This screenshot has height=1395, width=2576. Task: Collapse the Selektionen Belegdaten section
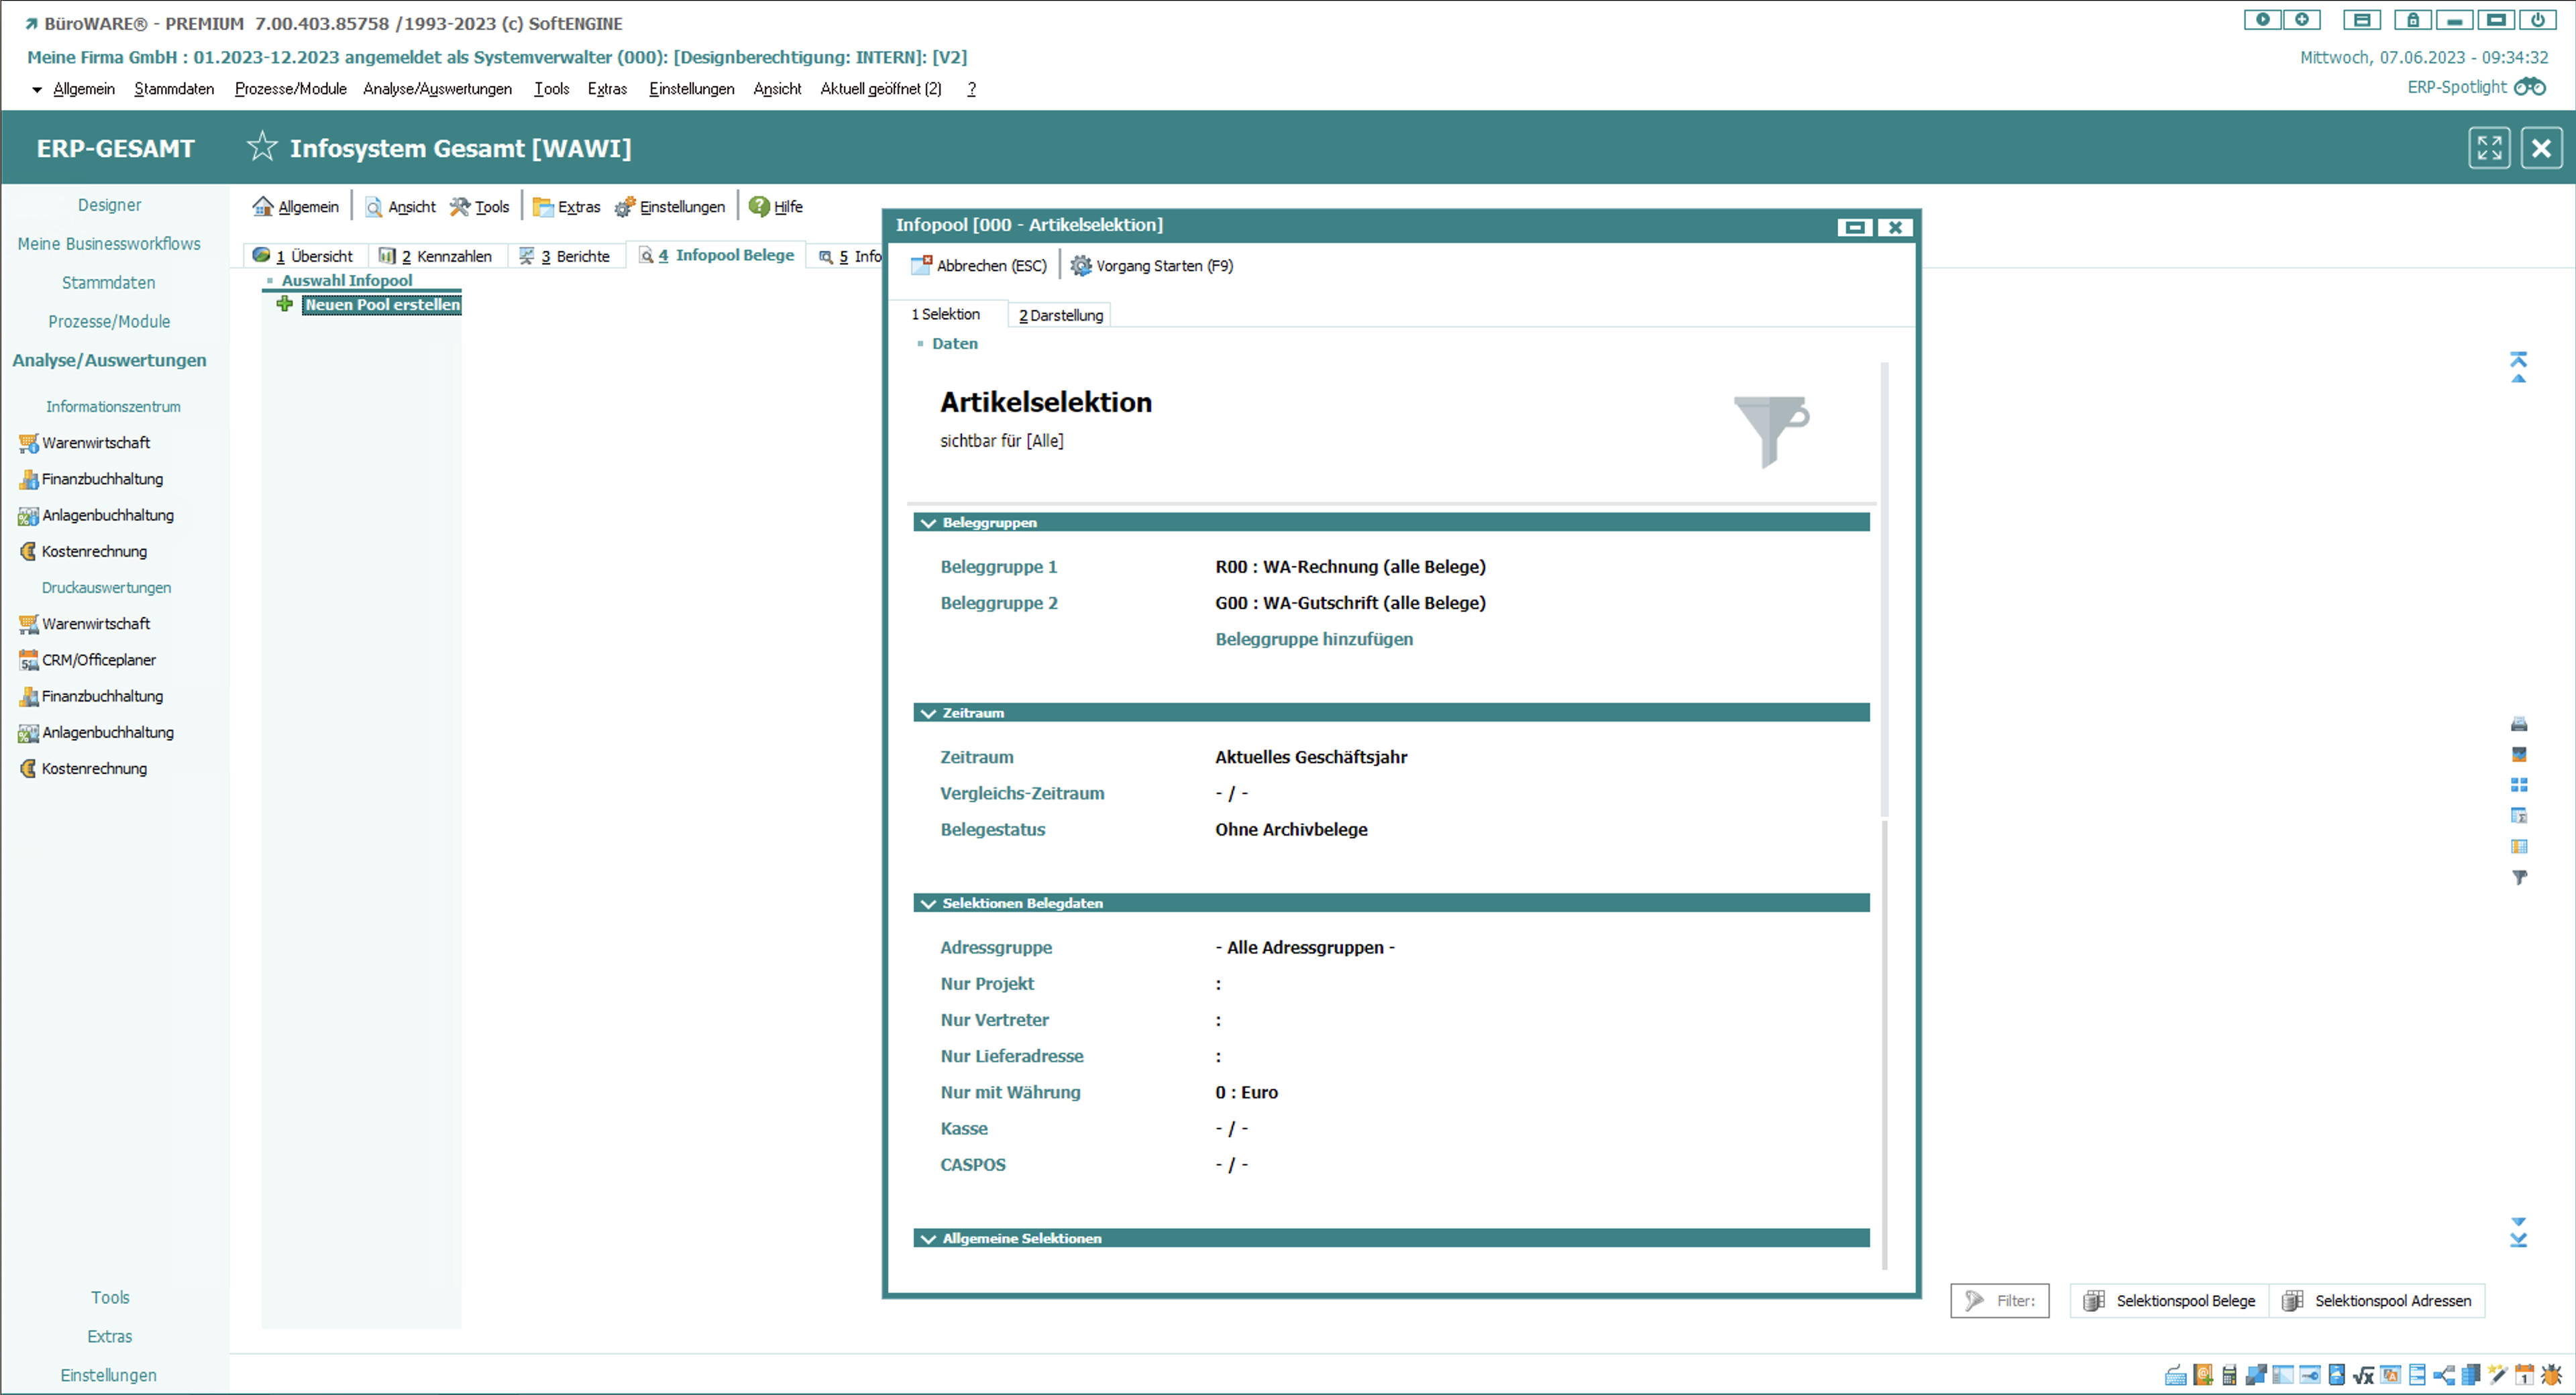coord(928,903)
